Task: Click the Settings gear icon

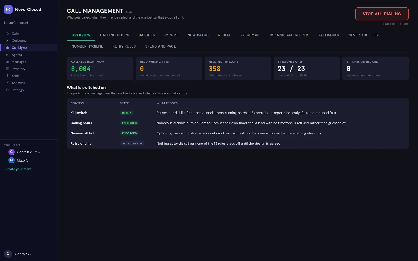Action: click(x=7, y=90)
